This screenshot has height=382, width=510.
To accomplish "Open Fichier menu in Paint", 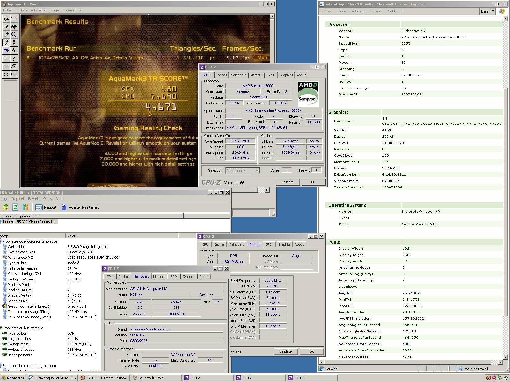I will (8, 10).
